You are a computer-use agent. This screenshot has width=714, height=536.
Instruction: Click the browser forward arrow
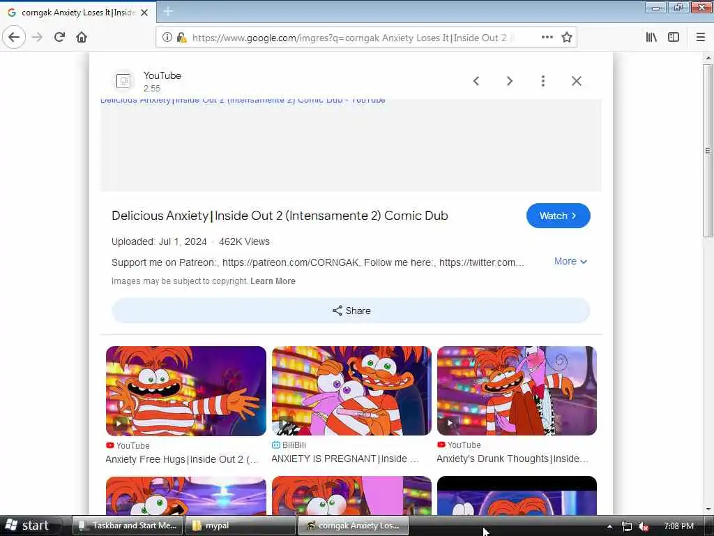[38, 37]
